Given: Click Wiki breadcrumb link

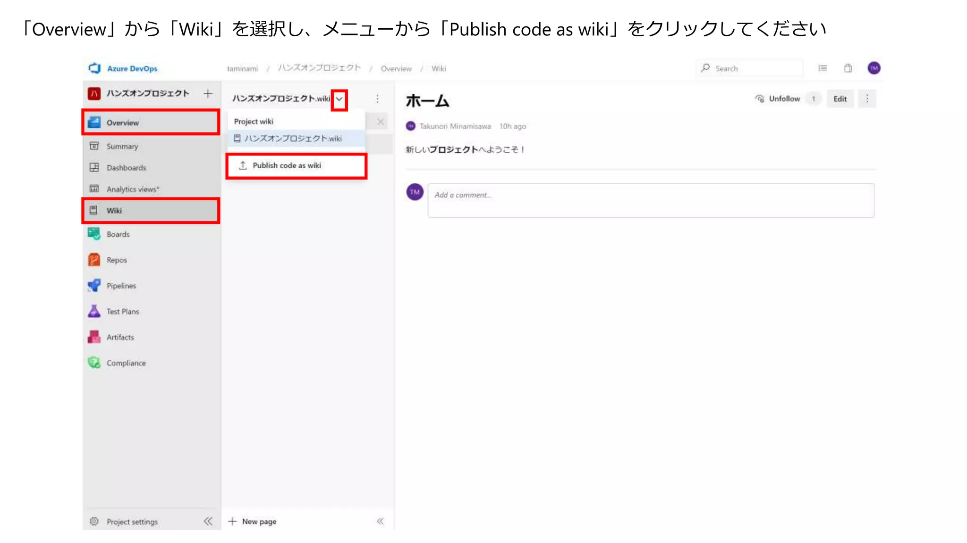Looking at the screenshot, I should tap(439, 69).
